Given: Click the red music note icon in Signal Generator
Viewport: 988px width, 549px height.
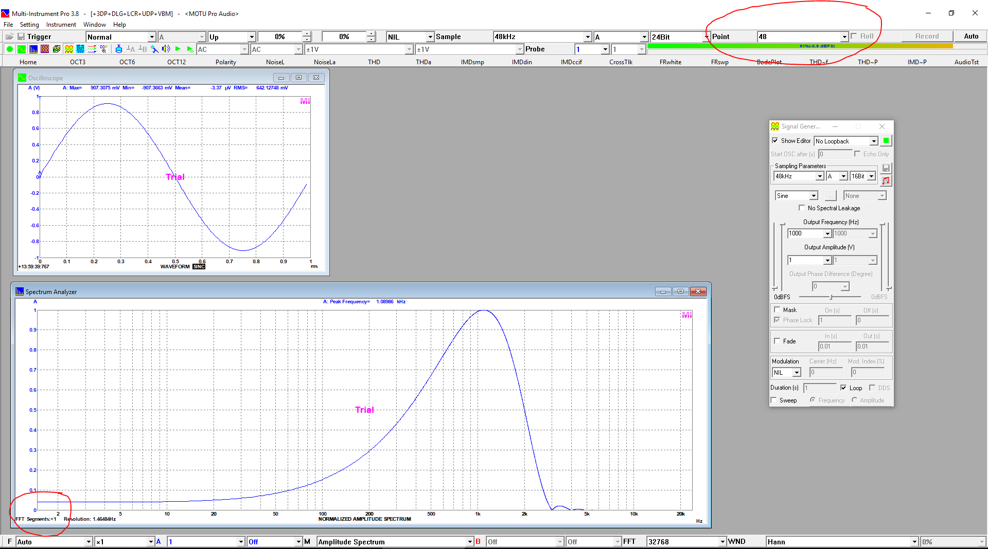Looking at the screenshot, I should [x=886, y=180].
